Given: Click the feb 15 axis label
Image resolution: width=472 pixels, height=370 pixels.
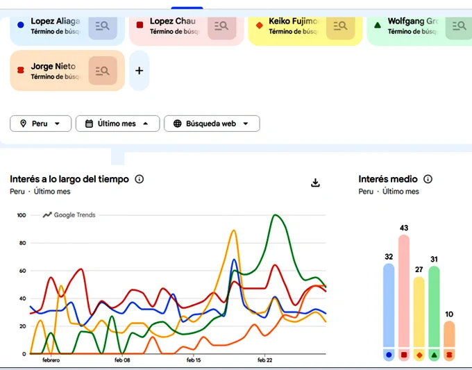Looking at the screenshot, I should point(194,360).
